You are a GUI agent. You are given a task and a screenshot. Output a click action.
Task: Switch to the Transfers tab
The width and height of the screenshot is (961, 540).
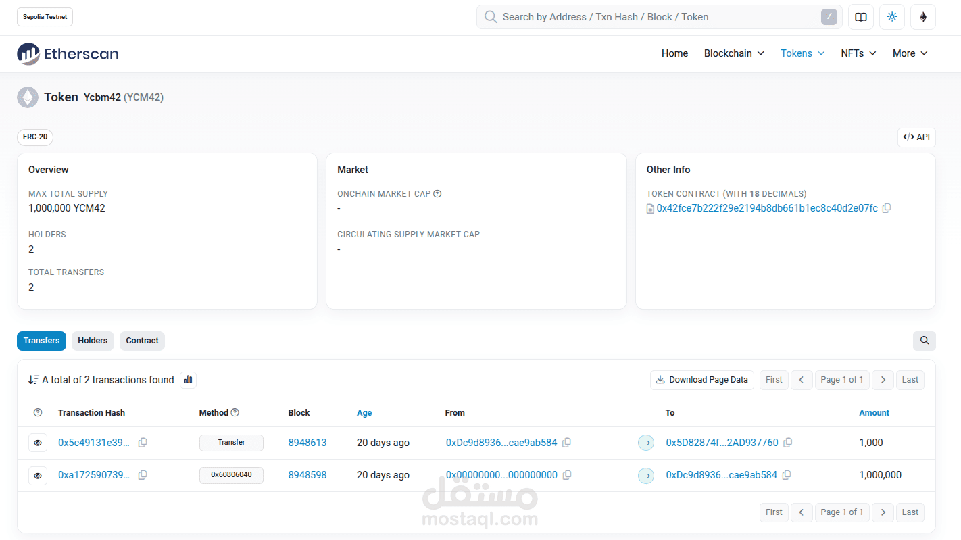(x=41, y=341)
